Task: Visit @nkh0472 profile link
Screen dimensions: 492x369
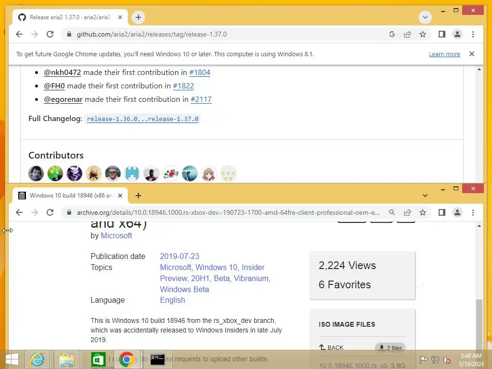Action: (62, 73)
